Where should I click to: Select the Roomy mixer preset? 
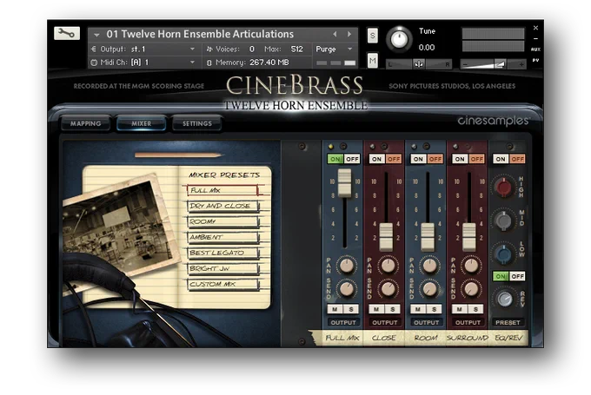pos(222,221)
